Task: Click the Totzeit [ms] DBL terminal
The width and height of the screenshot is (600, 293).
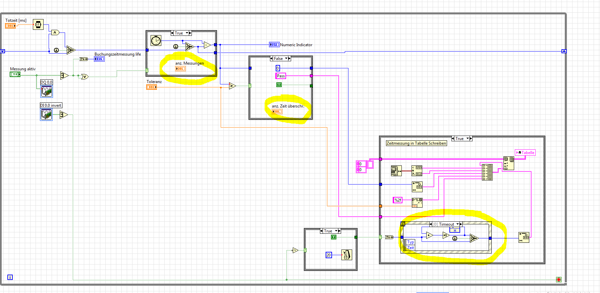Action: [x=10, y=26]
